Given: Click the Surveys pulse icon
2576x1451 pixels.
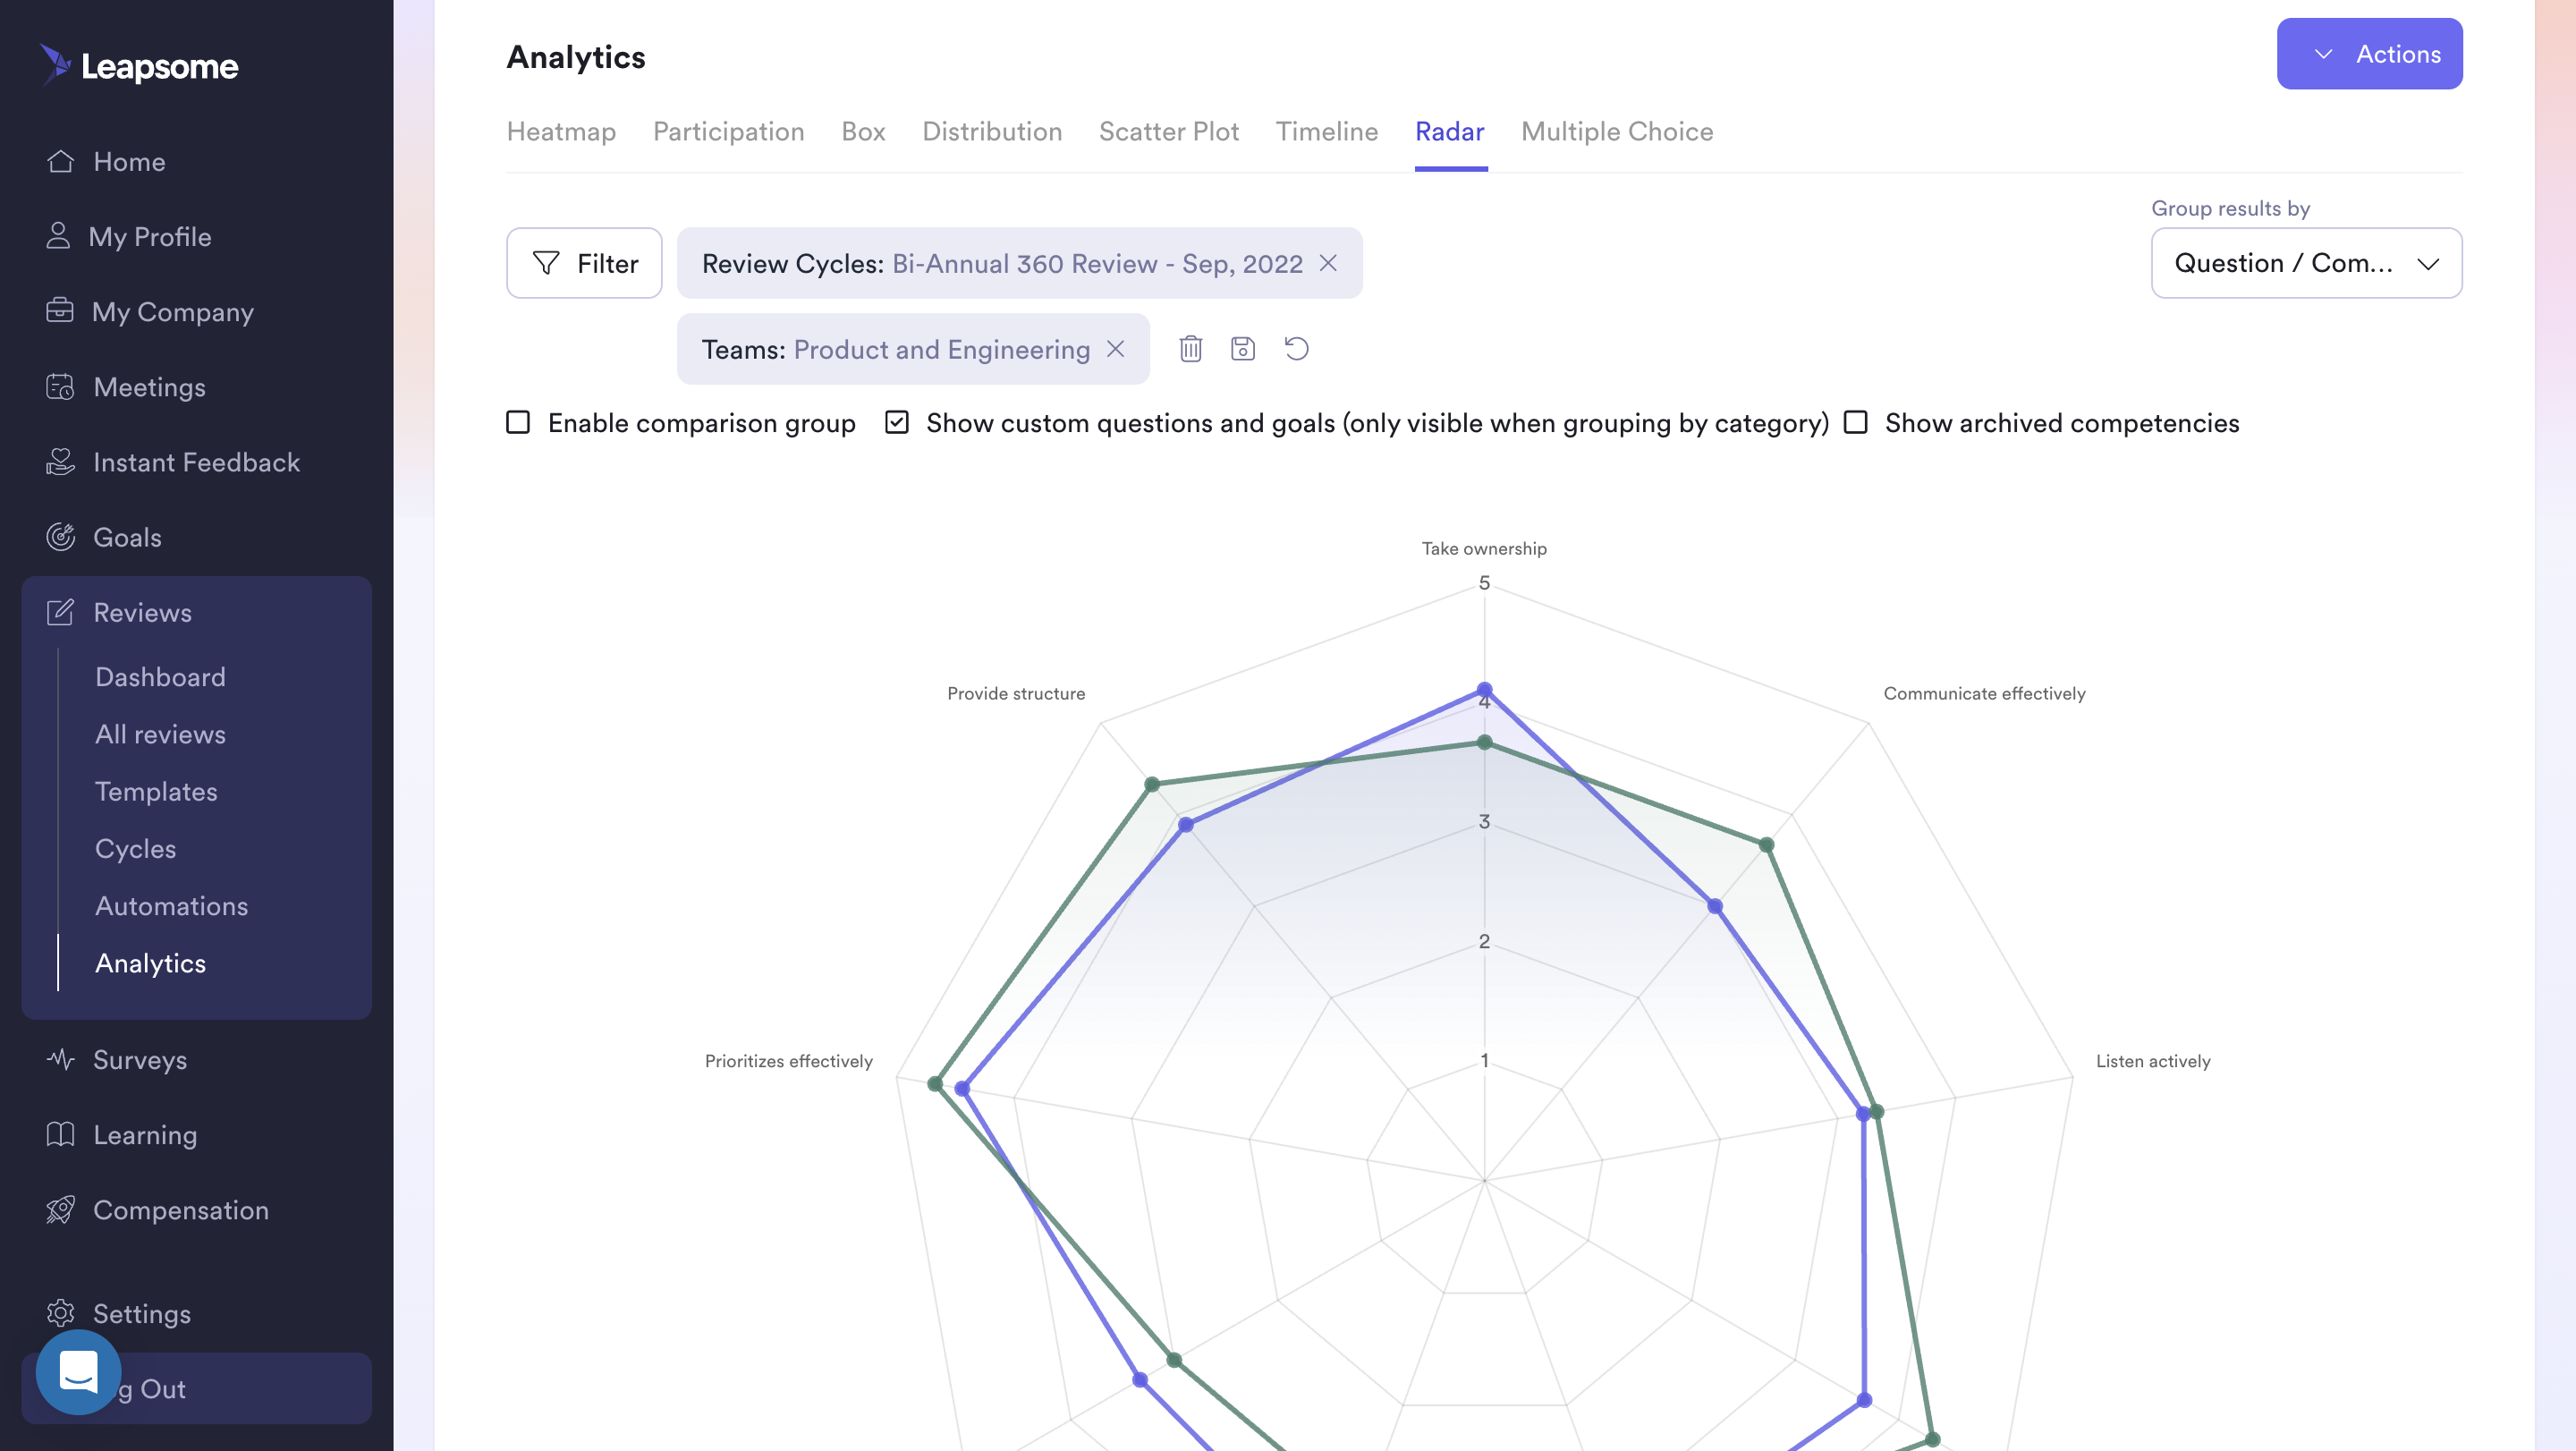Looking at the screenshot, I should 60,1058.
